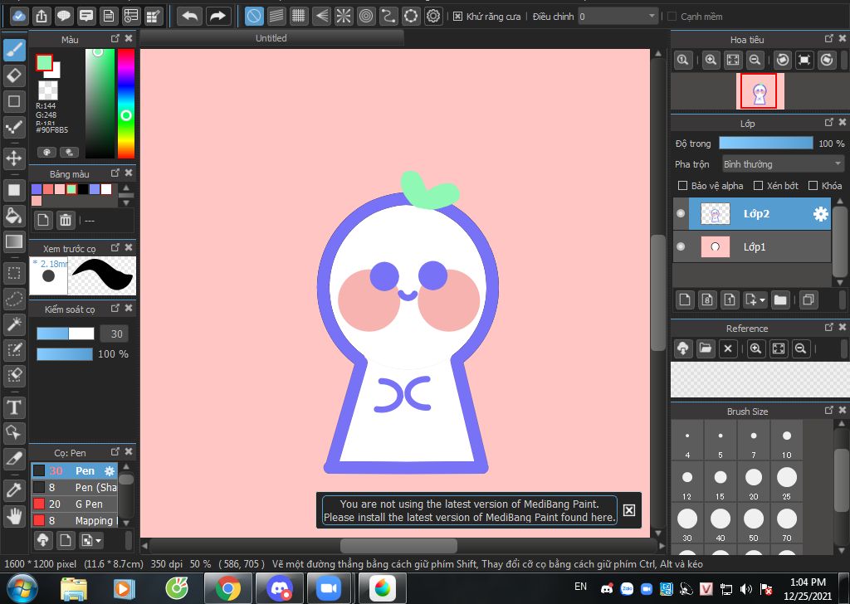Duplicate the layer using the Lớp panel icon
850x604 pixels.
(808, 300)
